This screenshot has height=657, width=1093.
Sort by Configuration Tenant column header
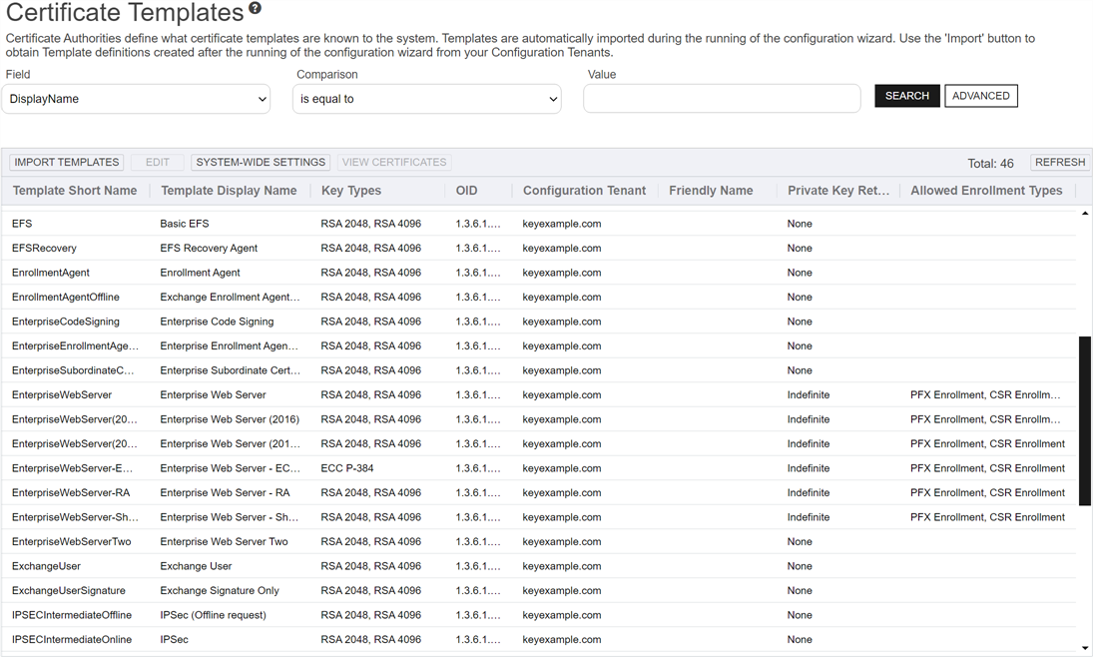[584, 191]
